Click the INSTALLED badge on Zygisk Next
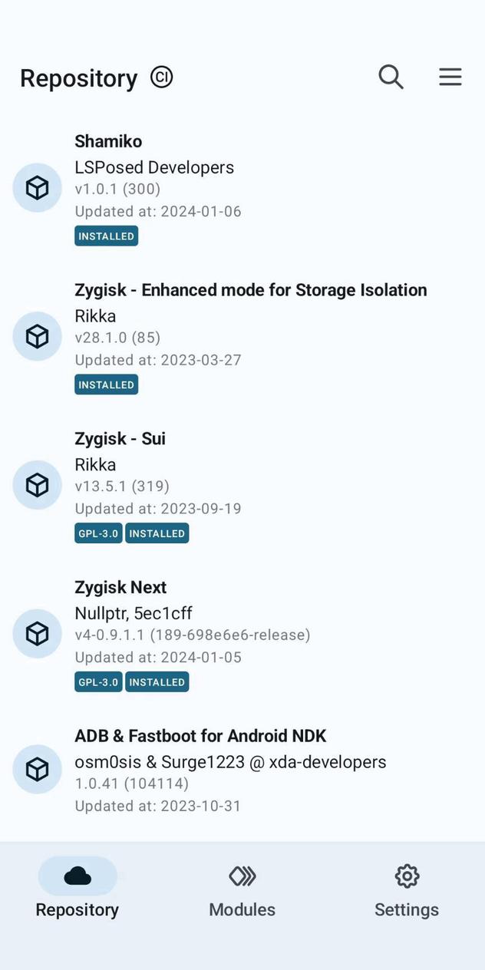The height and width of the screenshot is (970, 485). [x=157, y=681]
